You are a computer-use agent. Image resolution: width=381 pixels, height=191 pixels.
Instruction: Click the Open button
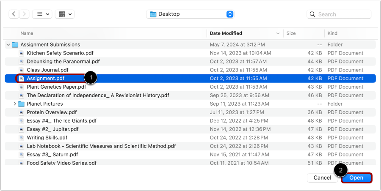pyautogui.click(x=356, y=178)
